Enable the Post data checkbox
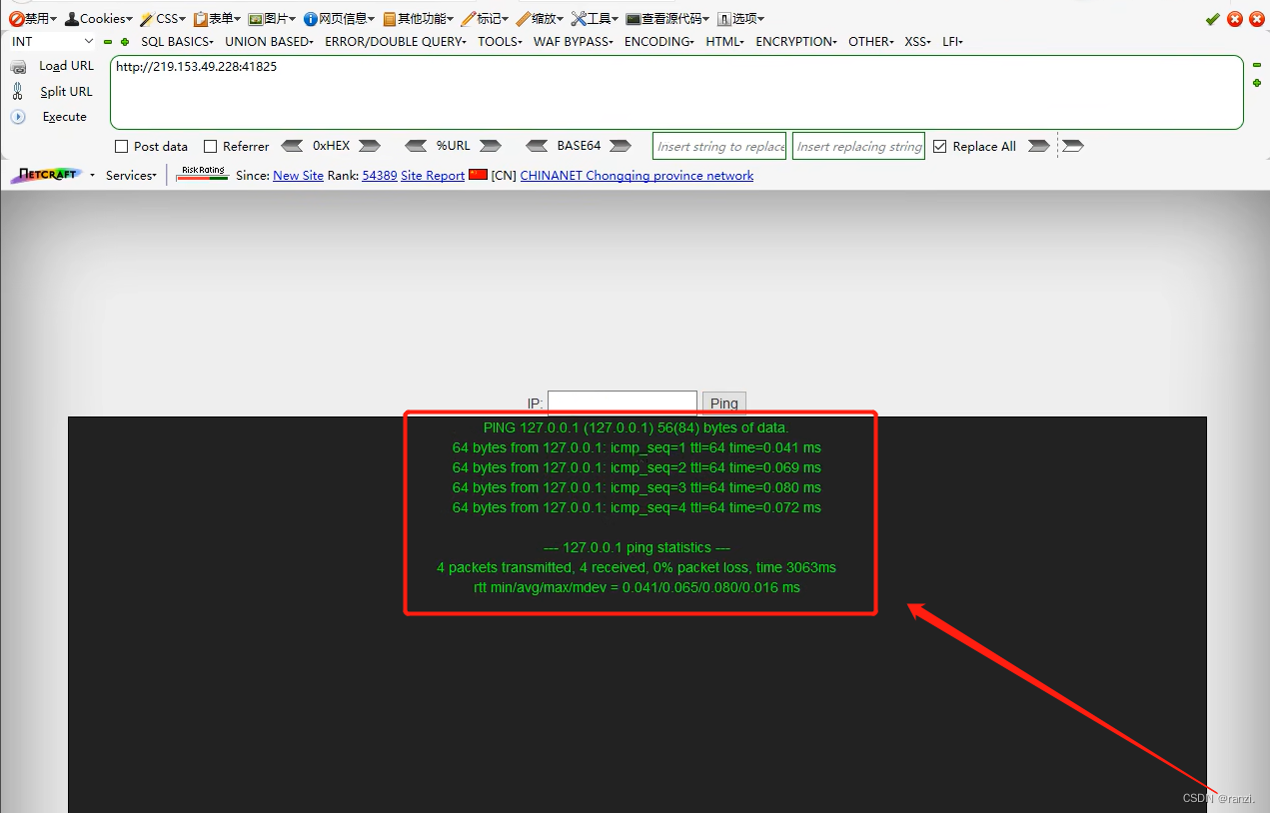1270x813 pixels. tap(122, 147)
